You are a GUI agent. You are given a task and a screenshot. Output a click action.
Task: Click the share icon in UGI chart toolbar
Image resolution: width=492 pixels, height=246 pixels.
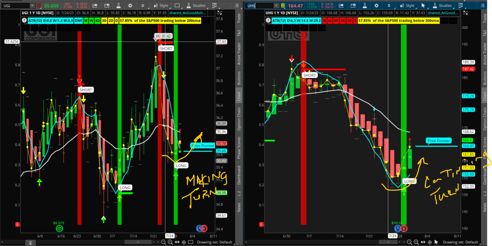(95, 5)
